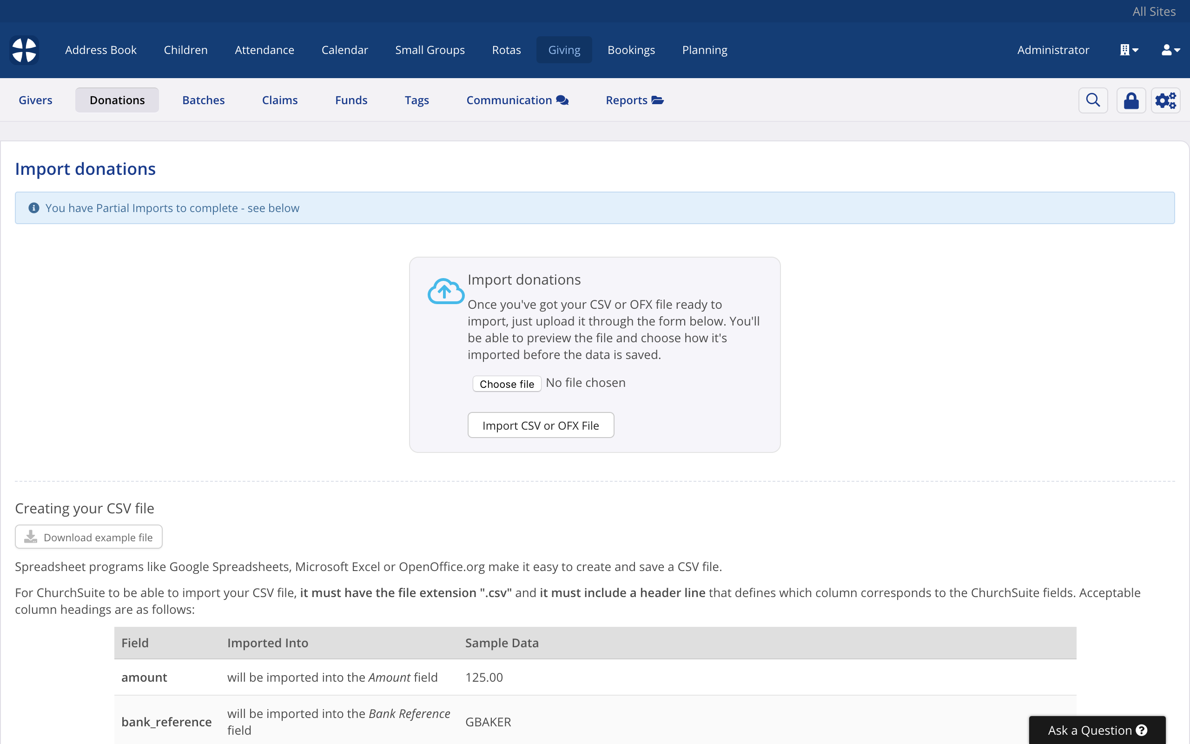
Task: Click the Ask a Question help icon
Action: (x=1142, y=730)
